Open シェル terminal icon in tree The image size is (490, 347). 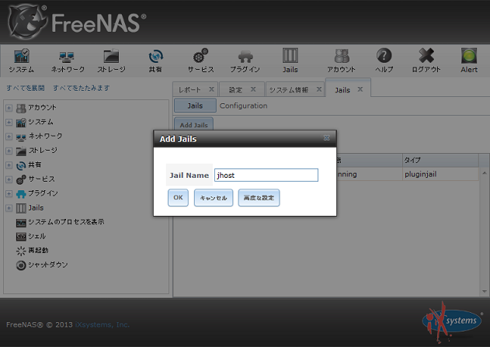coord(21,237)
